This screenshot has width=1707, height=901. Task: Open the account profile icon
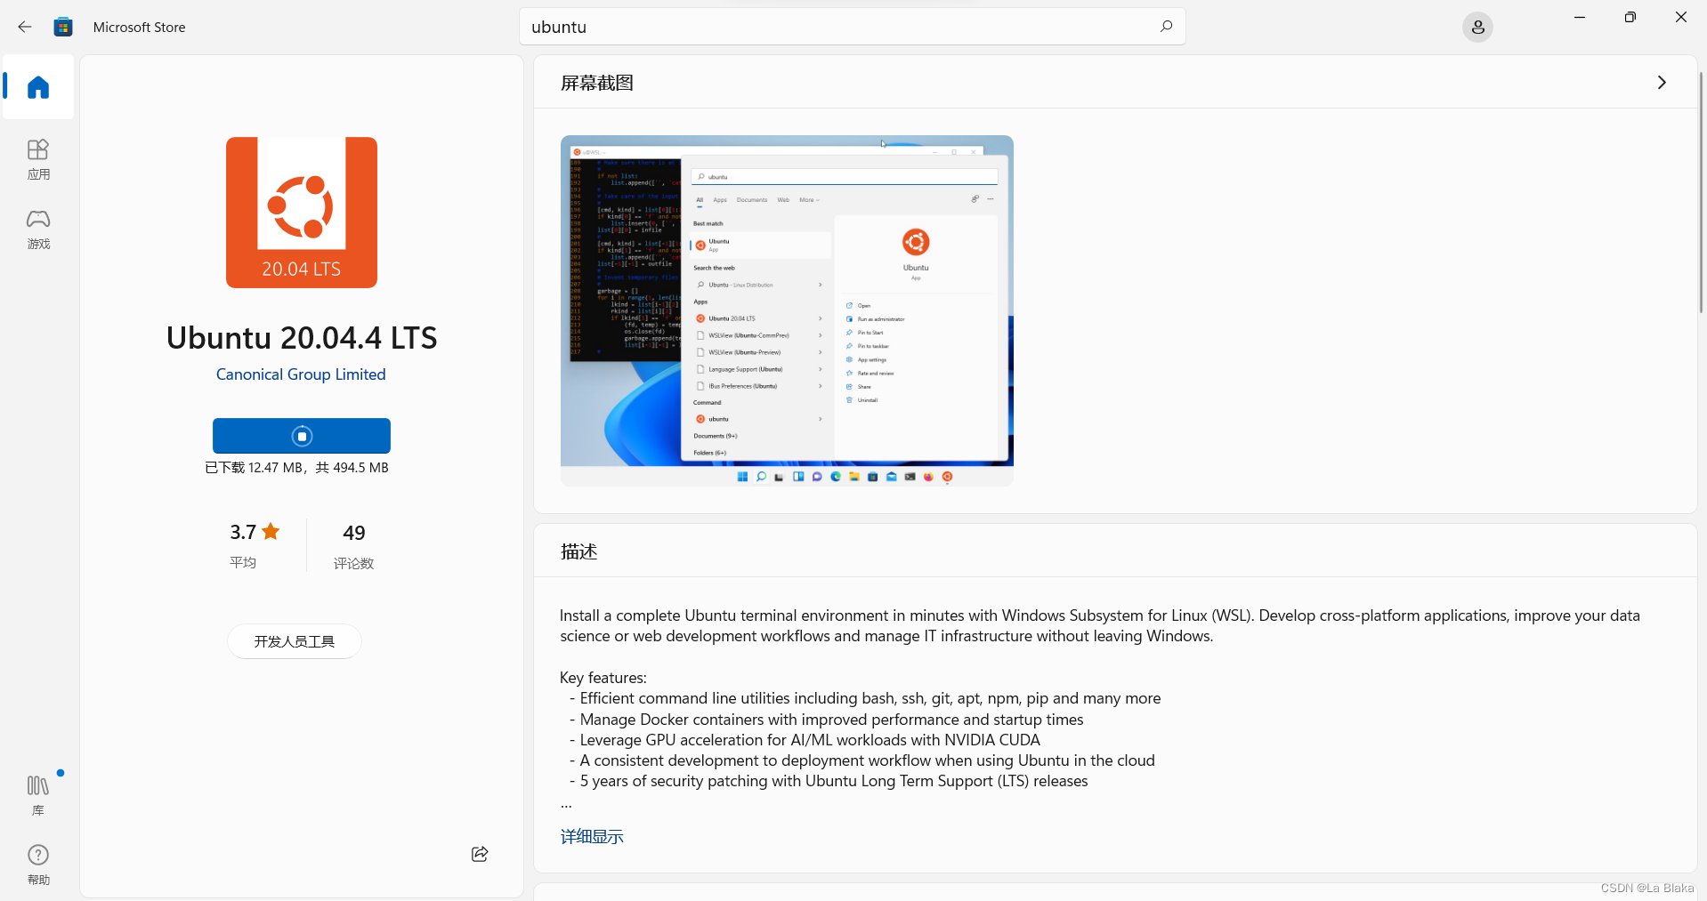tap(1476, 27)
